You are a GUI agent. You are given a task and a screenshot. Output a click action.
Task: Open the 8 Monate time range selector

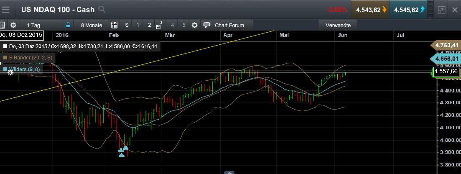coord(92,26)
